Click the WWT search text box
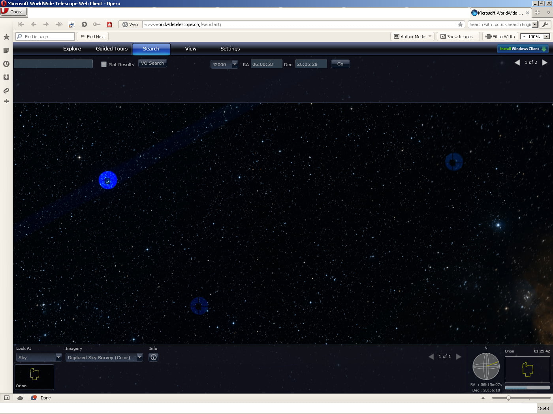Screen dimensions: 553x414 tap(53, 64)
